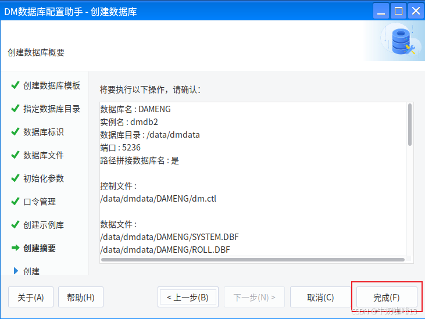Select the 指定数据库目录 step

coord(52,109)
